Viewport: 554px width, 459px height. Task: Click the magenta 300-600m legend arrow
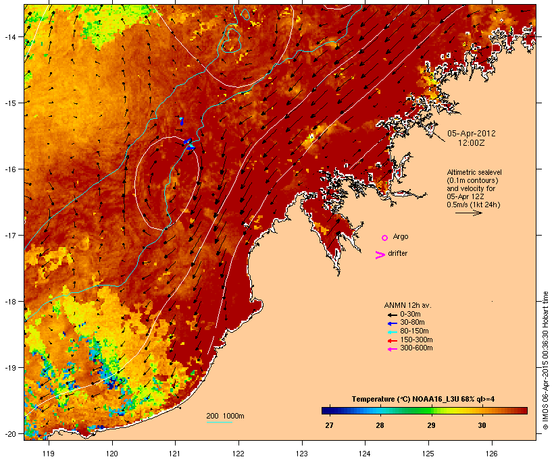click(392, 349)
